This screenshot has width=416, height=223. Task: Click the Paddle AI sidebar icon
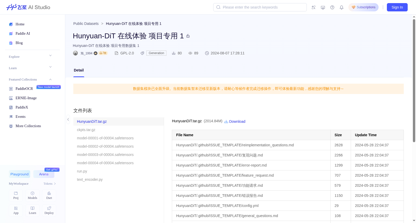pyautogui.click(x=11, y=34)
